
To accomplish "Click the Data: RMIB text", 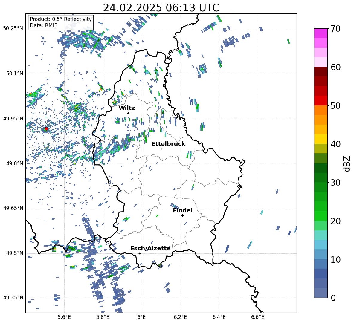I will click(x=44, y=25).
